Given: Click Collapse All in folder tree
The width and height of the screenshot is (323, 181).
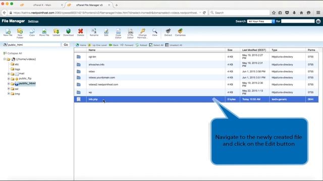Looking at the screenshot, I should pos(13,53).
